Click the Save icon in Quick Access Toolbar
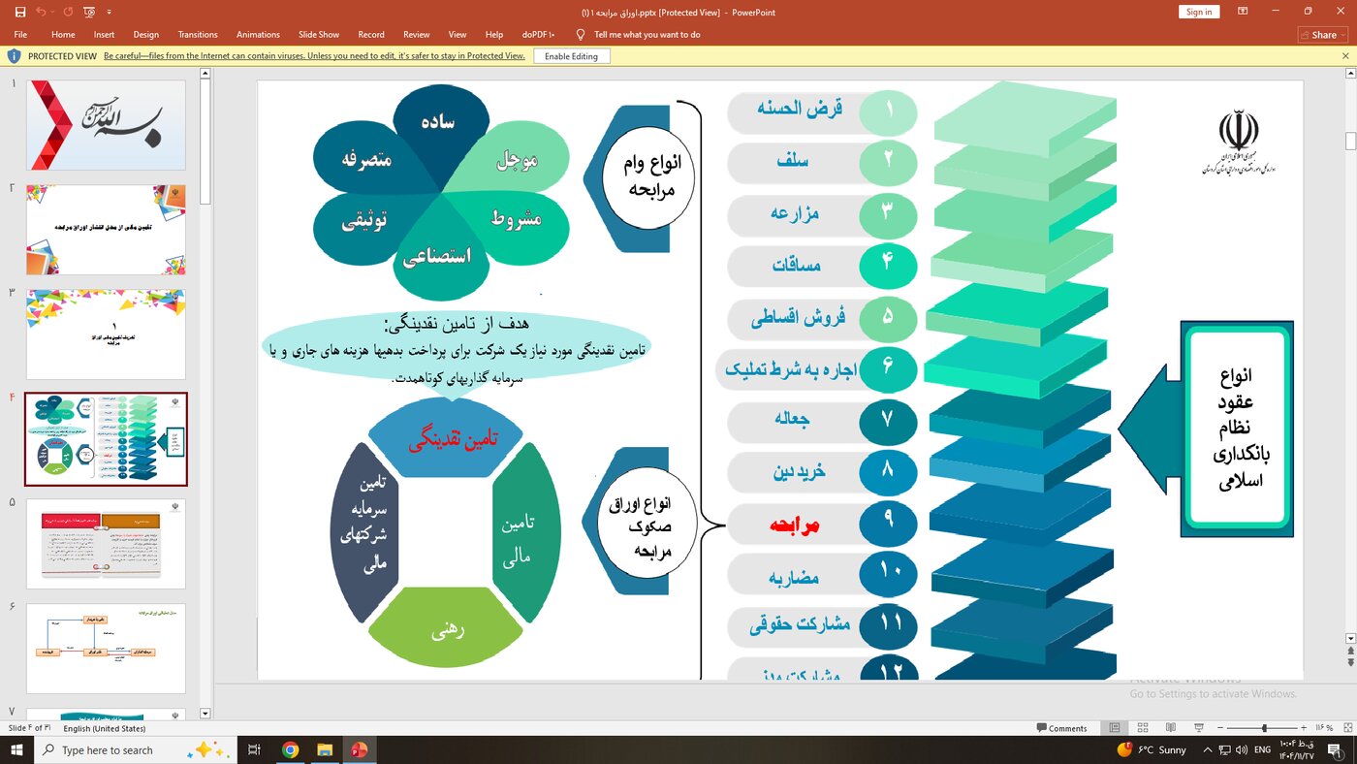1357x764 pixels. (20, 12)
